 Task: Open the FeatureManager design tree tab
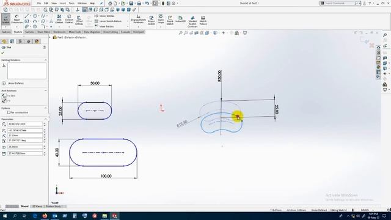[x=4, y=42]
